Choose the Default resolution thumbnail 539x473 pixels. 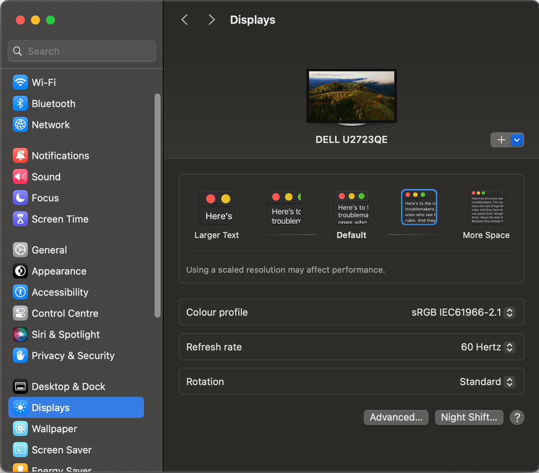click(351, 207)
